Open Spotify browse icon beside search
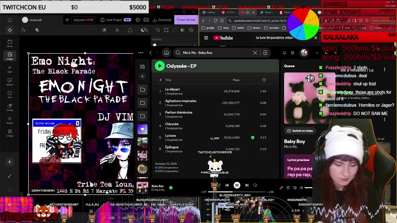The height and width of the screenshot is (223, 397). click(265, 53)
